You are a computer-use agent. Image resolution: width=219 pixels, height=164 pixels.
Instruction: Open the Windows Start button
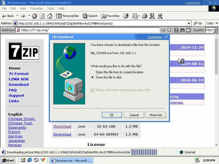(x=8, y=160)
